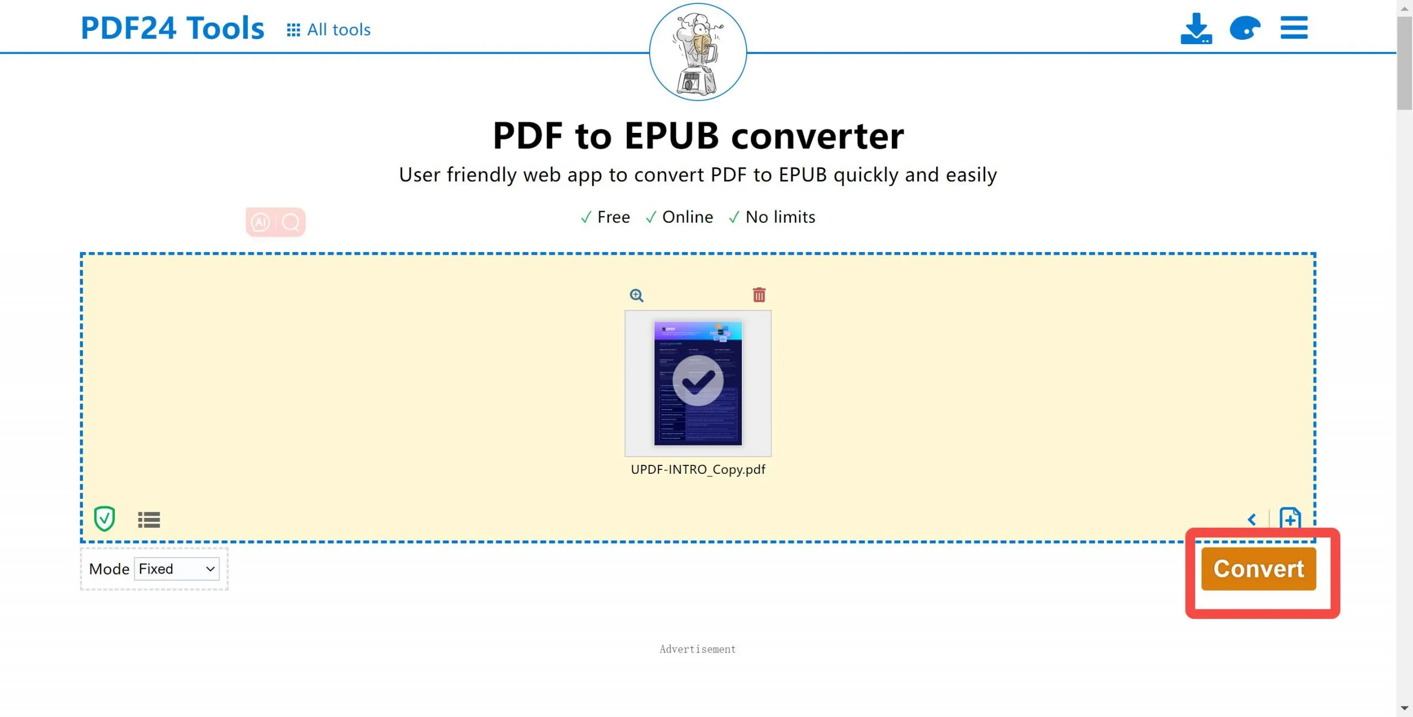
Task: Click the add file plus icon
Action: pyautogui.click(x=1291, y=518)
